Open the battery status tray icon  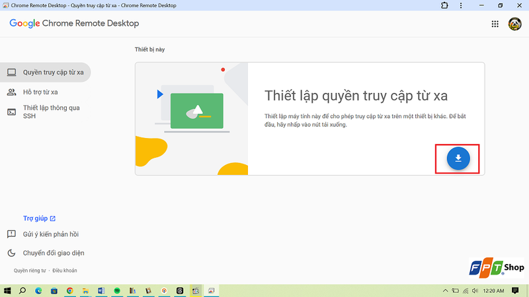[x=456, y=290]
